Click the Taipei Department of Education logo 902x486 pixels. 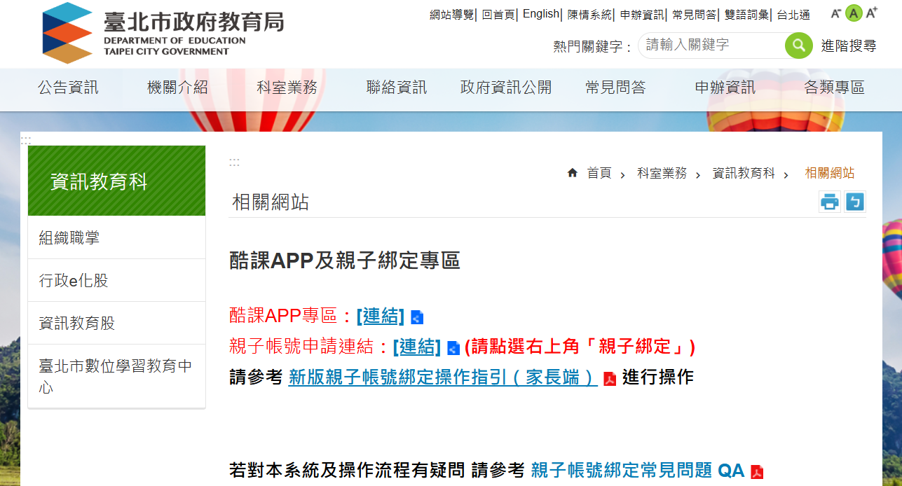pos(163,33)
